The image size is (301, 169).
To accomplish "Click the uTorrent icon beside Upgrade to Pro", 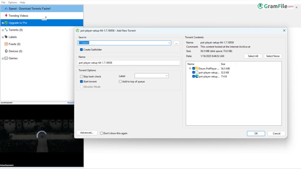I will click(6, 23).
